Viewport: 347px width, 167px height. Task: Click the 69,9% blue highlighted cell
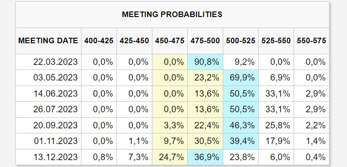coord(241,78)
